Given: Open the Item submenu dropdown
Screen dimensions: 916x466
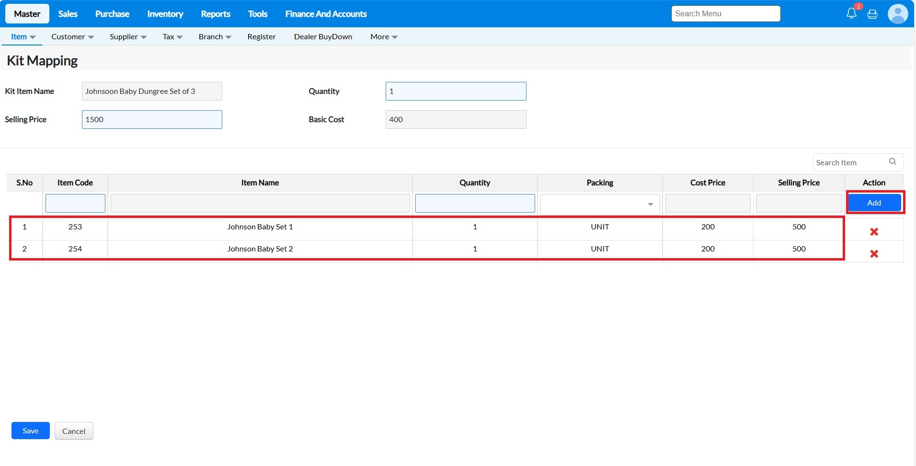Looking at the screenshot, I should [x=23, y=37].
